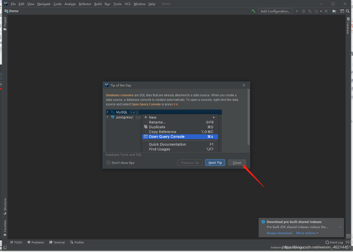
Task: Click the Tip dialog vertical scrollbar
Action: 249,117
